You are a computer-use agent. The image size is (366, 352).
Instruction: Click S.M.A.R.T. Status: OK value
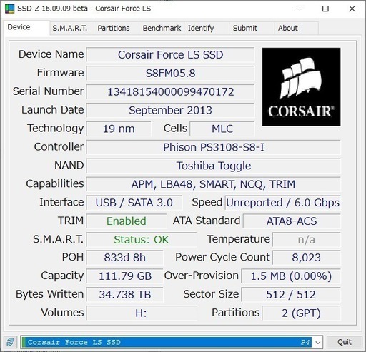click(x=142, y=240)
